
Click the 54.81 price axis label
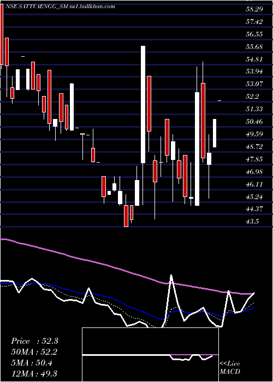[x=254, y=59]
